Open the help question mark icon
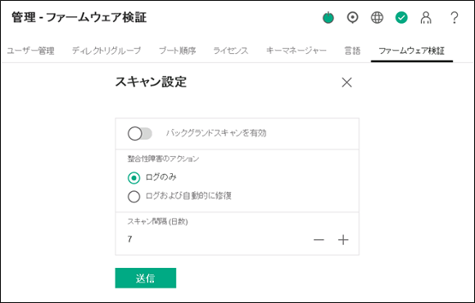The height and width of the screenshot is (303, 475). 454,17
